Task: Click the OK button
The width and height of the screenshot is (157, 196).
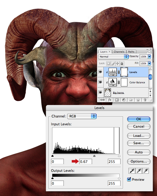Action: pyautogui.click(x=139, y=119)
